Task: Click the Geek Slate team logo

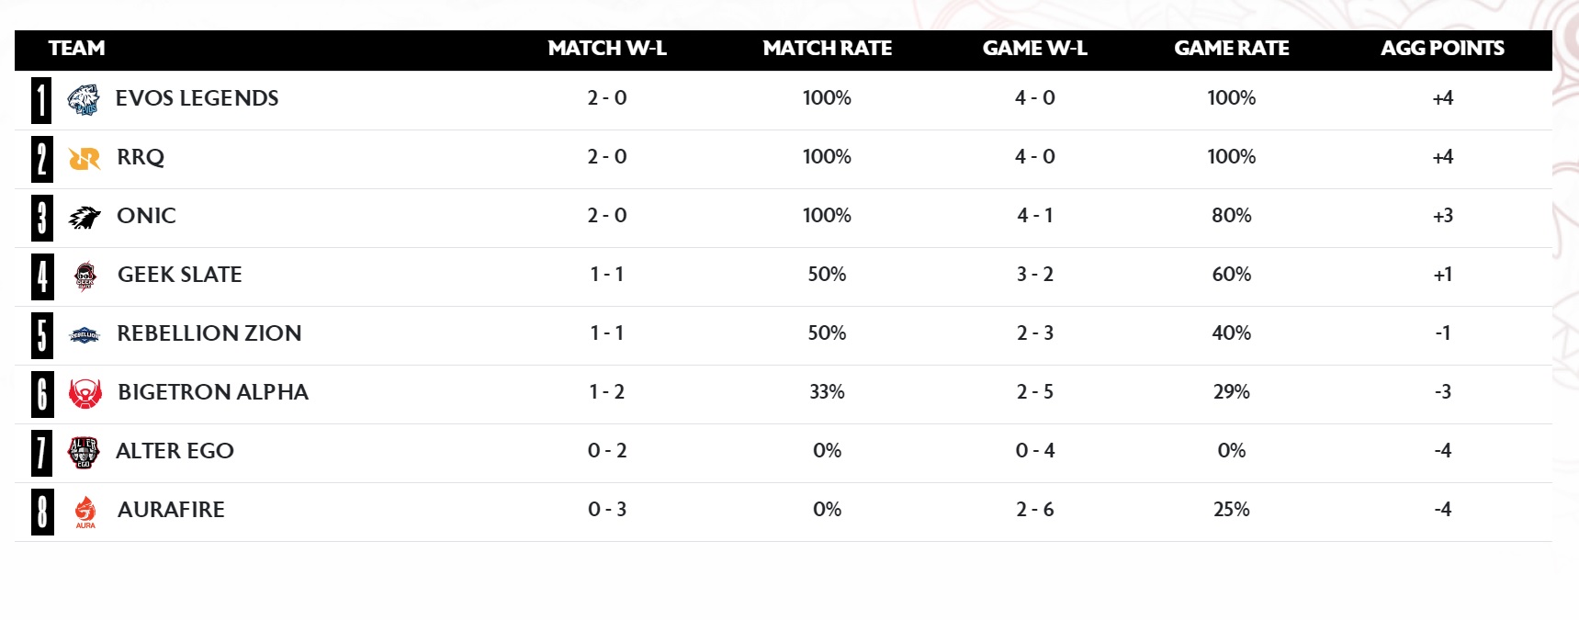Action: [x=85, y=276]
